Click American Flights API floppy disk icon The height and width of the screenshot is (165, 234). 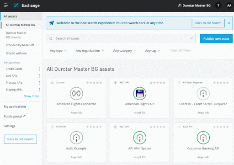click(140, 93)
